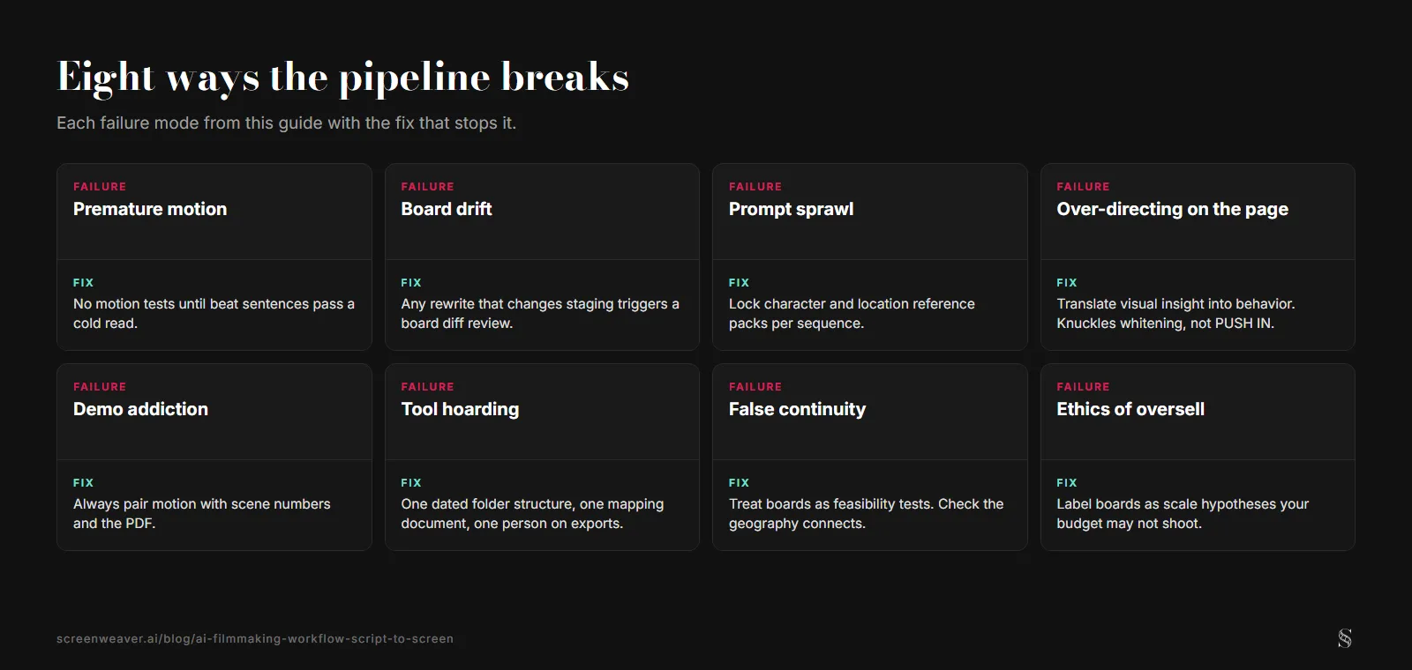Click the Tool hoarding card heading
The image size is (1412, 670).
point(460,409)
